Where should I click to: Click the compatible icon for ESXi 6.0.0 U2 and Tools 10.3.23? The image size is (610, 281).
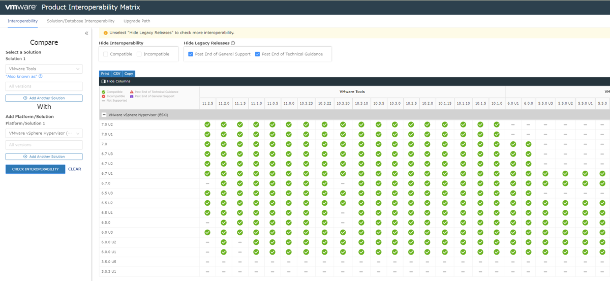(x=306, y=242)
